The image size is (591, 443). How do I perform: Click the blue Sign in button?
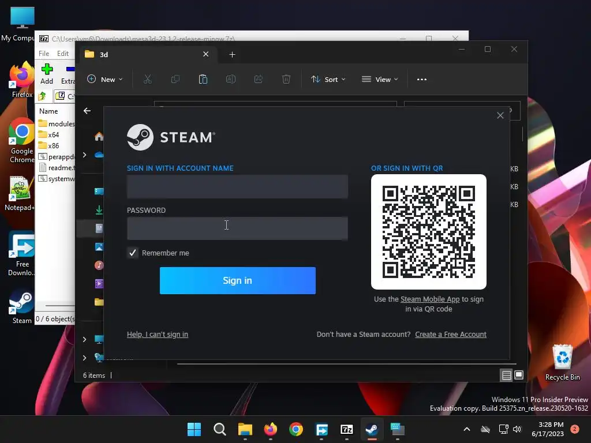(x=237, y=281)
